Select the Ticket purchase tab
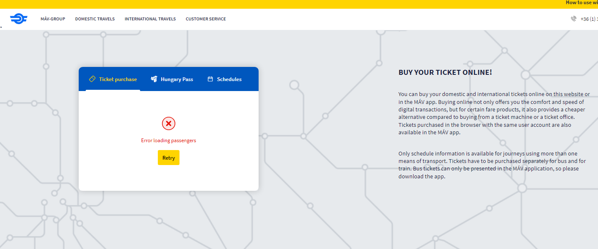This screenshot has width=598, height=249. point(113,79)
